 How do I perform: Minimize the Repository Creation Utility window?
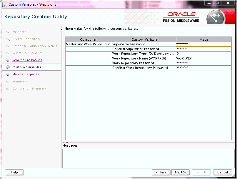(x=209, y=3)
